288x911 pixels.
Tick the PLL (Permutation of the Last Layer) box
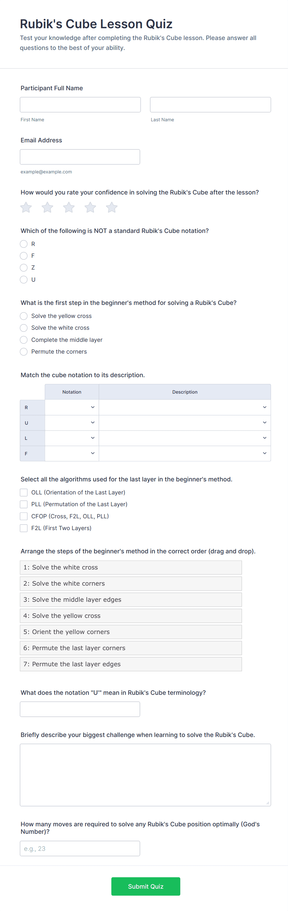pyautogui.click(x=24, y=504)
